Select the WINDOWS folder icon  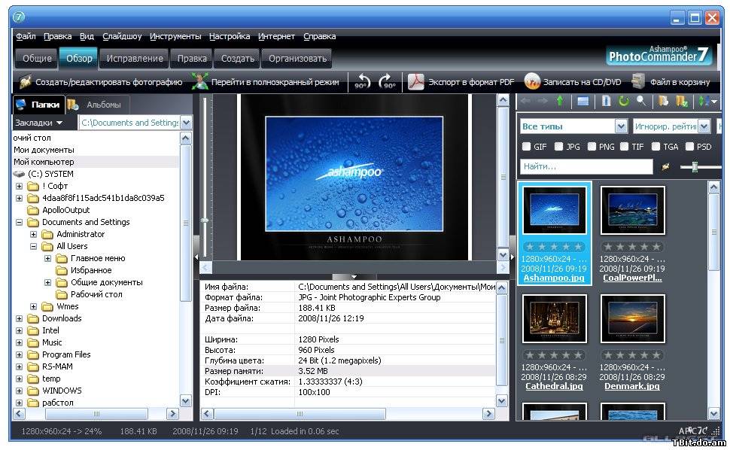(x=32, y=391)
